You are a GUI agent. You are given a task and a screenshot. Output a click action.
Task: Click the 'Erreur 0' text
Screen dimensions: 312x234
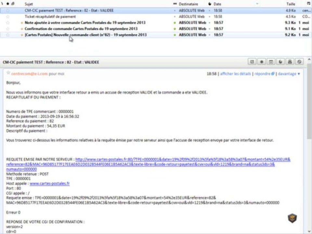coord(13,213)
